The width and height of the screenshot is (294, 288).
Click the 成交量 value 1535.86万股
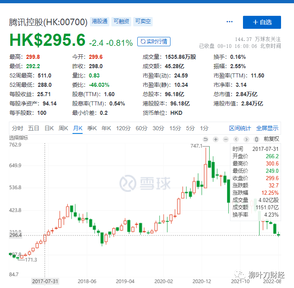coord(180,57)
